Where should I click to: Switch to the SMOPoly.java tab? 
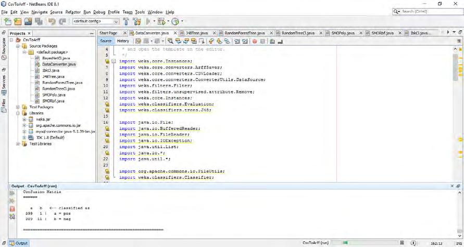[343, 33]
